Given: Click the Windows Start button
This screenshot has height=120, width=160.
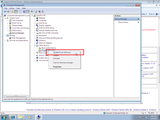Looking at the screenshot, I should [x=4, y=117].
